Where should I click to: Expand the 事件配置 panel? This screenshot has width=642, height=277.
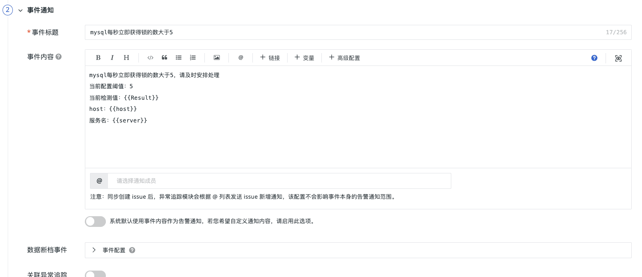tap(94, 250)
